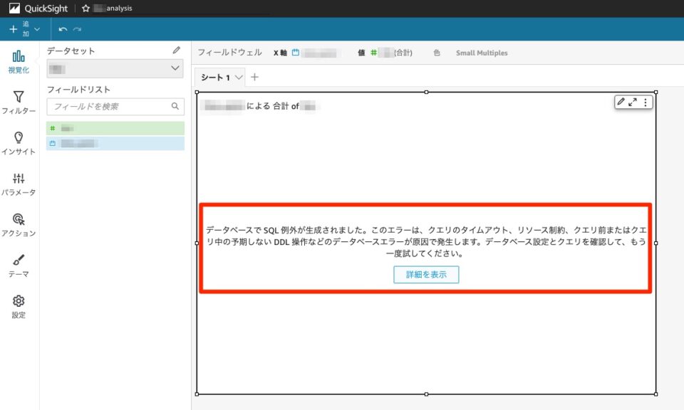Favorite the analysis using the star
This screenshot has width=684, height=410.
coord(85,9)
